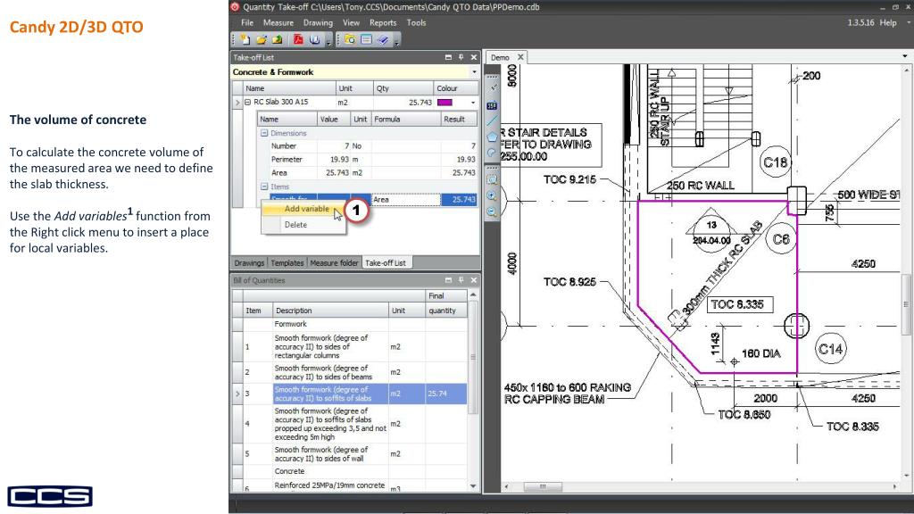Image resolution: width=914 pixels, height=514 pixels.
Task: Click the Bill of Quantities scroll up arrow
Action: point(473,294)
